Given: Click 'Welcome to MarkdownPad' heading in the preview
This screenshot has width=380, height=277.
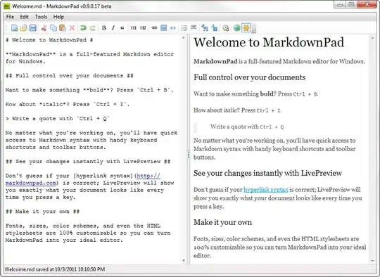Looking at the screenshot, I should 269,42.
